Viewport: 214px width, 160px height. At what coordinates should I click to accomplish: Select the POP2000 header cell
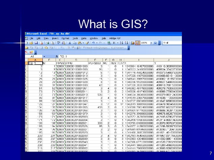click(x=95, y=63)
